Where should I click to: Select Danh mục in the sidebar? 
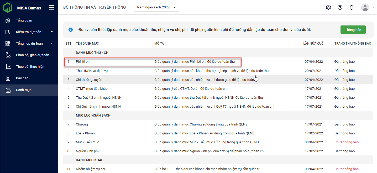[x=24, y=90]
